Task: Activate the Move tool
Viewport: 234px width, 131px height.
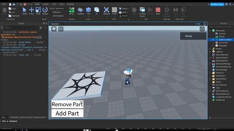Action: [31, 11]
